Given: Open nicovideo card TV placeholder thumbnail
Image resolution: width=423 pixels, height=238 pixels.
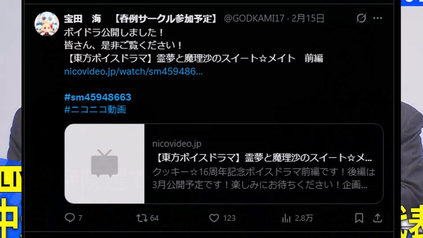Looking at the screenshot, I should click(x=104, y=164).
